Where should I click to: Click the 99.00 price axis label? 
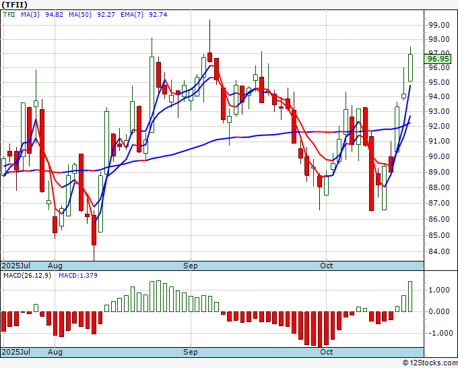coord(438,25)
